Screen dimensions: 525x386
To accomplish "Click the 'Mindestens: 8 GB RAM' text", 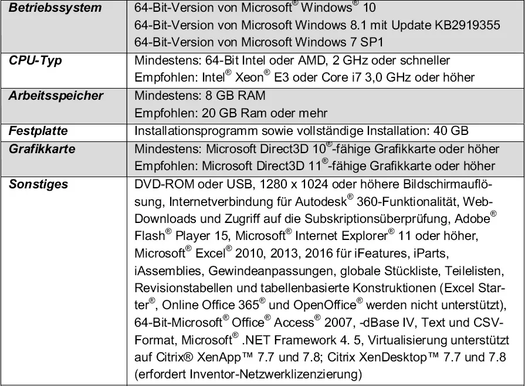I will [199, 96].
